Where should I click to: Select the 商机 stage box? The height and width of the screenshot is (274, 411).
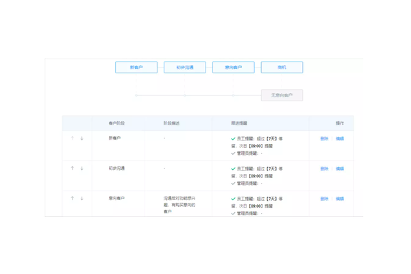pos(282,67)
